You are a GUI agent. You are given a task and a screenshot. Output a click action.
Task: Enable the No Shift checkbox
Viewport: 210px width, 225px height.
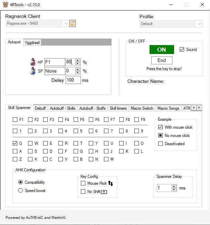(x=83, y=191)
